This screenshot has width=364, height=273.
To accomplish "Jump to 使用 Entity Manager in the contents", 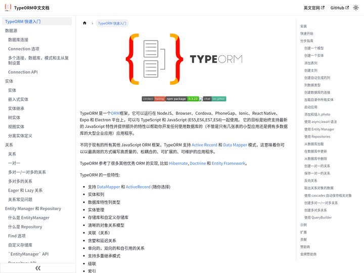I will (x=319, y=129).
